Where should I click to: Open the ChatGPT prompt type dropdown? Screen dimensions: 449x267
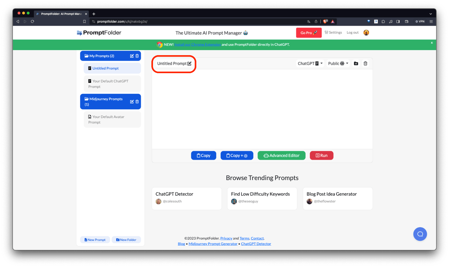tap(310, 64)
